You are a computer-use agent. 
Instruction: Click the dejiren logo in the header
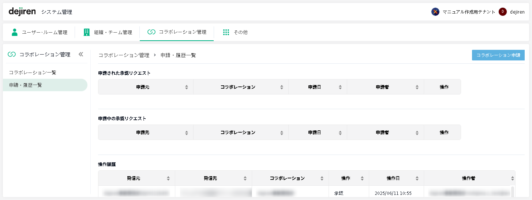pos(22,12)
